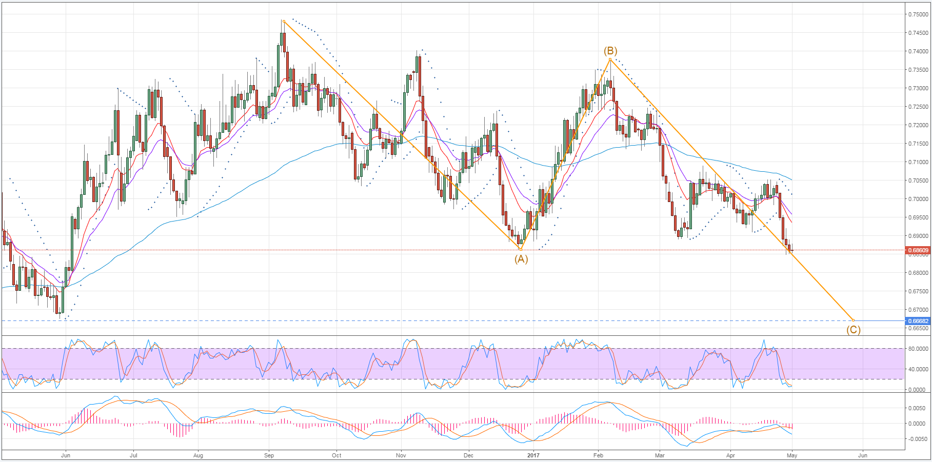Click the 0.67000 price axis label
Image resolution: width=932 pixels, height=462 pixels.
918,310
